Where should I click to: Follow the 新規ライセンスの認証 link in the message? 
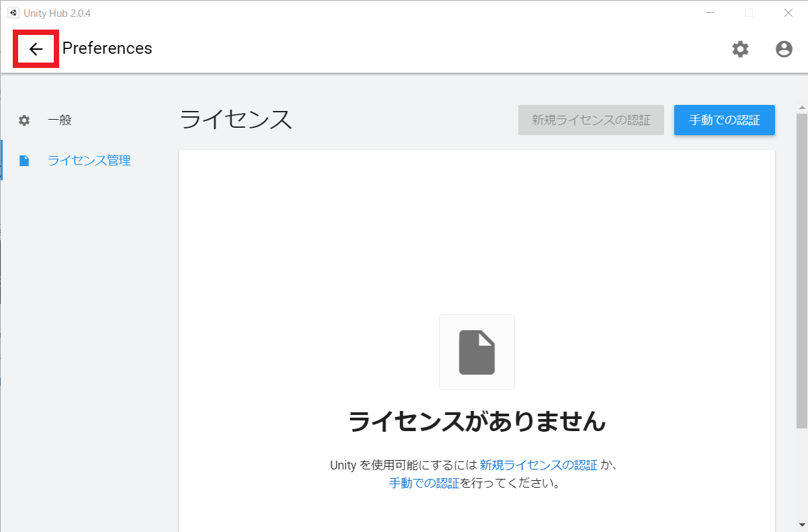click(x=538, y=465)
